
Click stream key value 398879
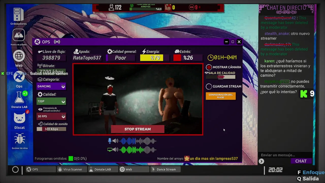[x=51, y=58]
